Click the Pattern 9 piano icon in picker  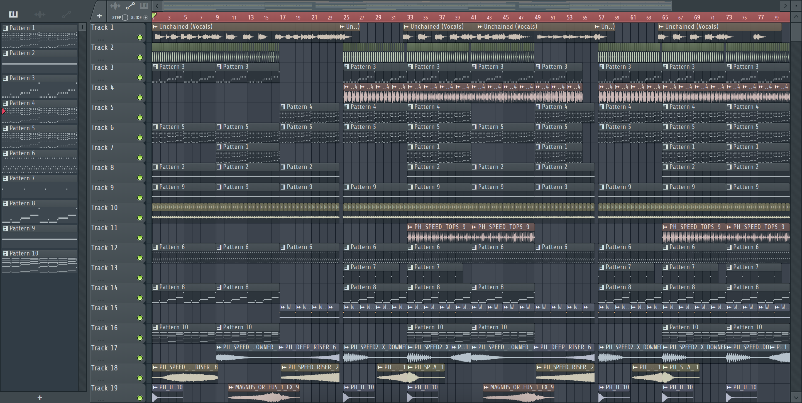(x=5, y=228)
